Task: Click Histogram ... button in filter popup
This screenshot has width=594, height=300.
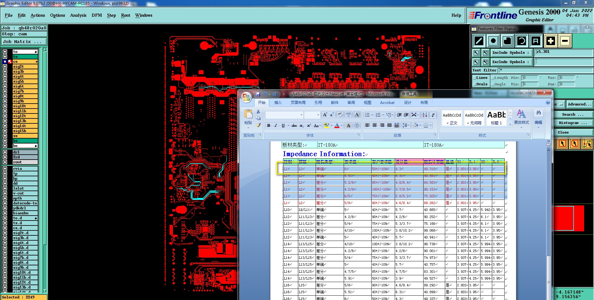Action: pos(573,123)
